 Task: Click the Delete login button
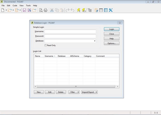[61, 92]
